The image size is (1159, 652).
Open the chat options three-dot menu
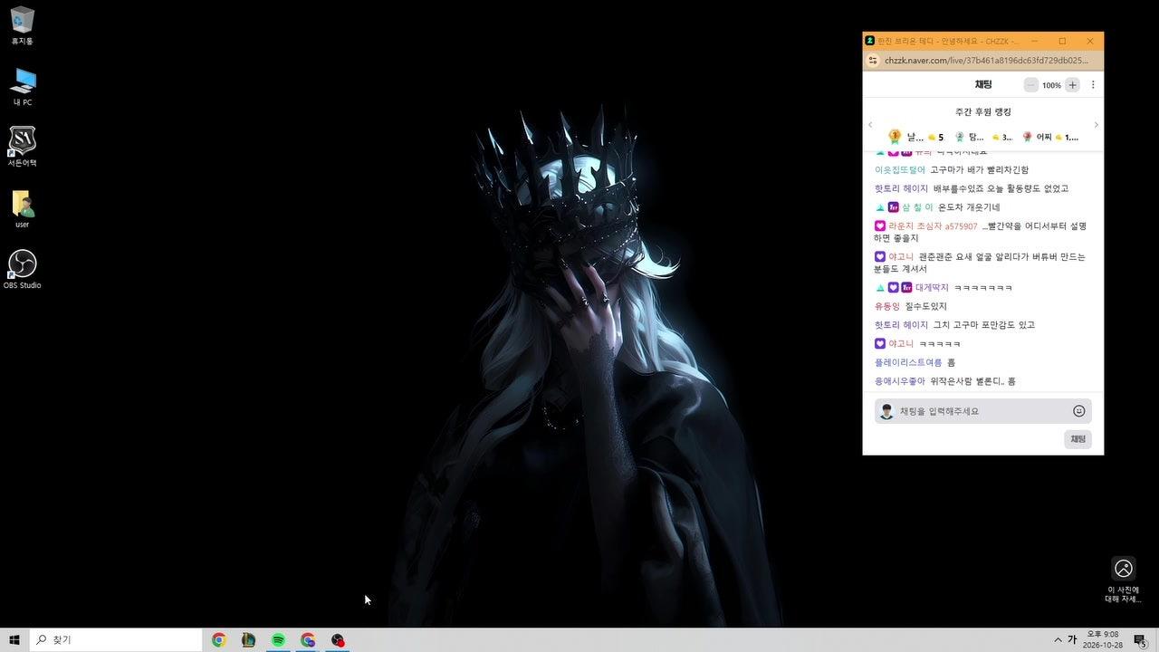click(1093, 85)
